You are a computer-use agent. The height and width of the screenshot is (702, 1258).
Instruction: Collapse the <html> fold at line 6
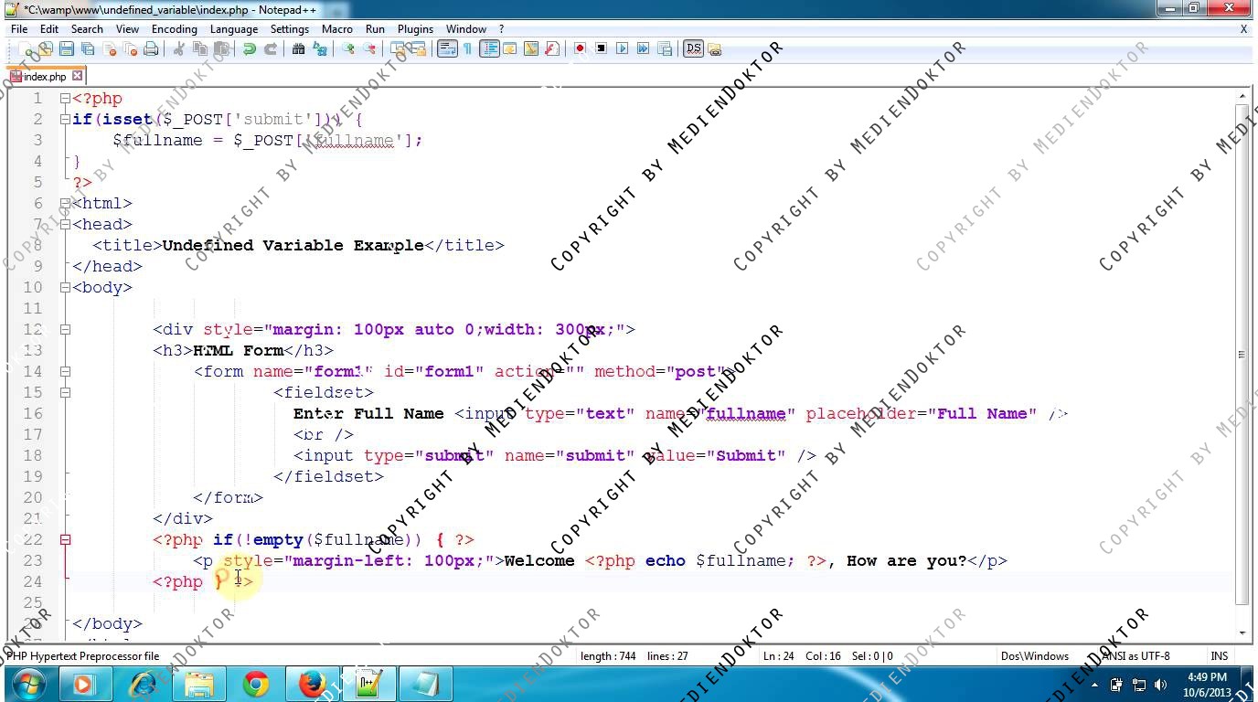click(x=65, y=203)
